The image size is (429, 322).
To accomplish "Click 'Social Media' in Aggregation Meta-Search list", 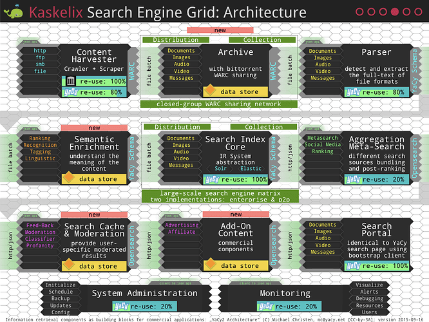I will [x=323, y=144].
